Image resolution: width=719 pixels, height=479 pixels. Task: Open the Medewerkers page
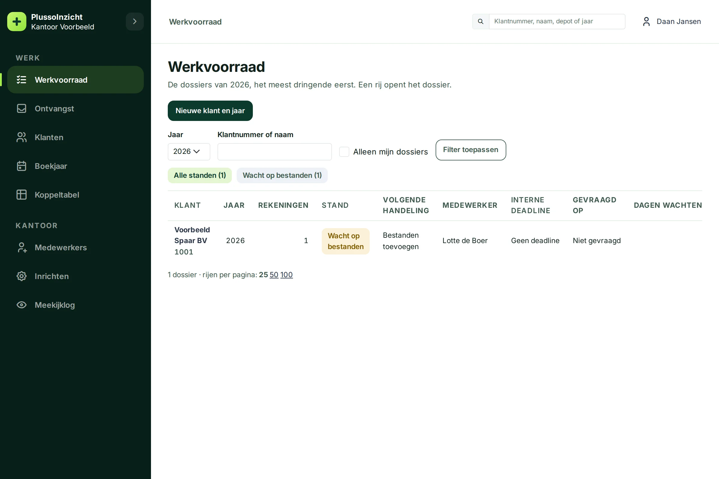(x=75, y=248)
